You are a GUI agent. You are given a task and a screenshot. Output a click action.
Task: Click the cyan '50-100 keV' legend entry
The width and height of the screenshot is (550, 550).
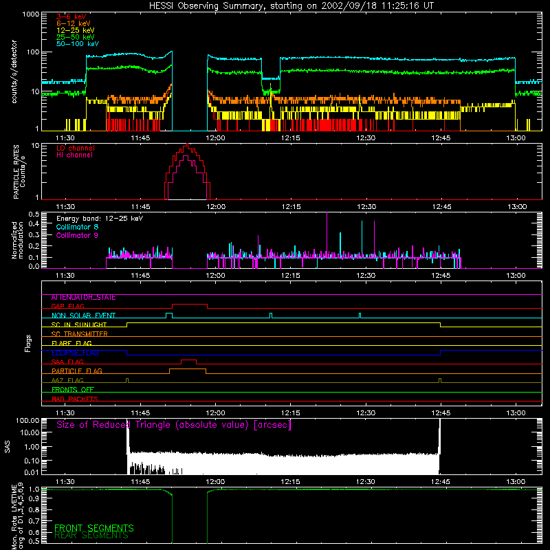click(78, 44)
